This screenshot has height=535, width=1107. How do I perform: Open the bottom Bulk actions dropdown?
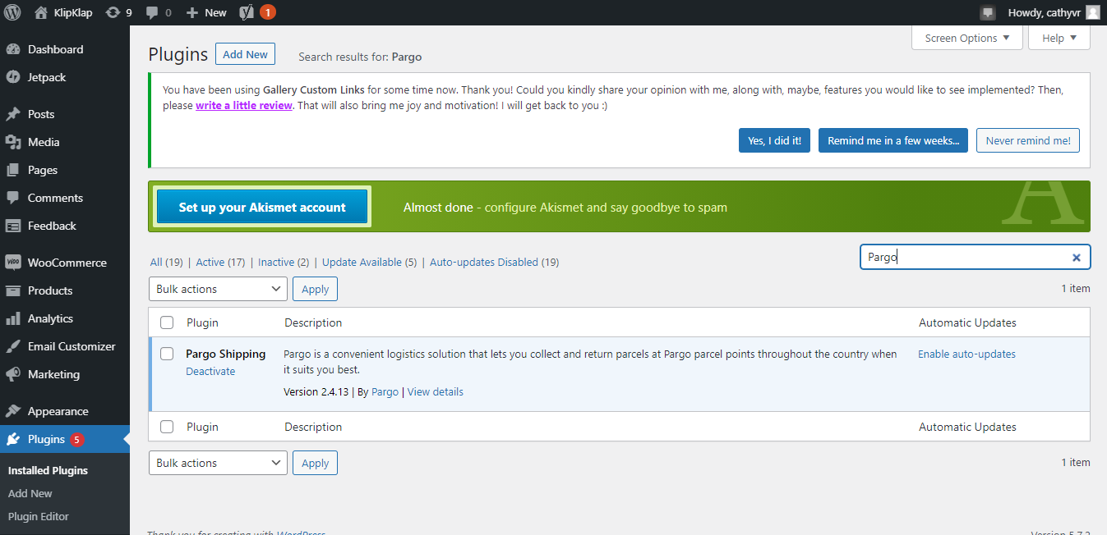pos(218,463)
